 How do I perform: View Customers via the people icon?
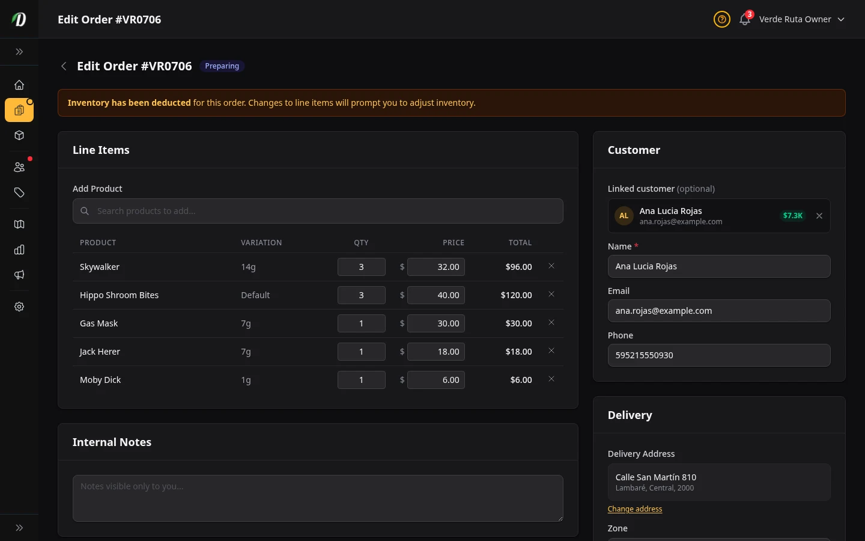click(x=19, y=167)
